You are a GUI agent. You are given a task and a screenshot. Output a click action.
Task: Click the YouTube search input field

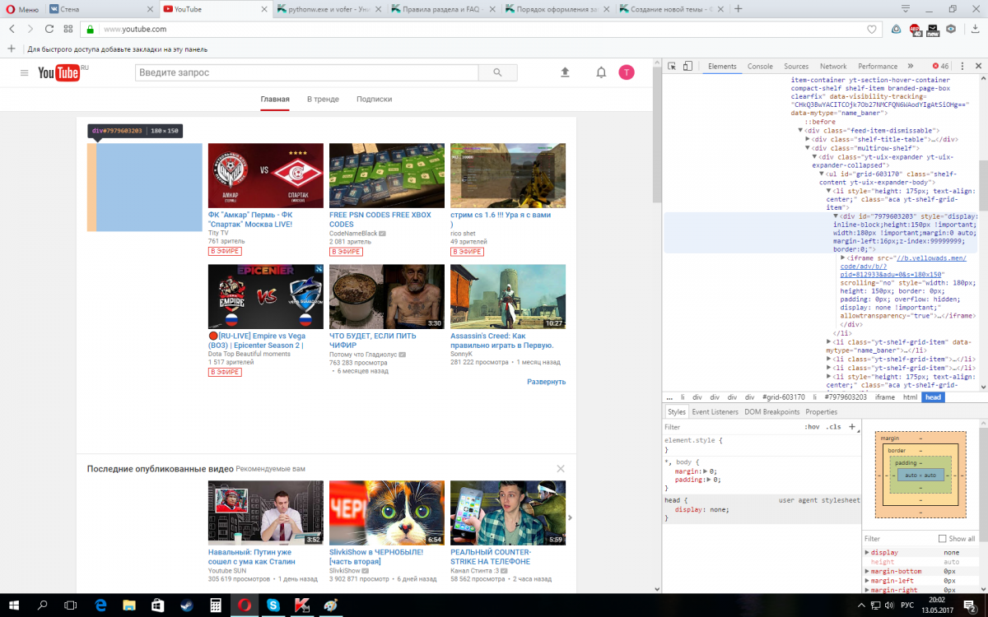coord(306,72)
